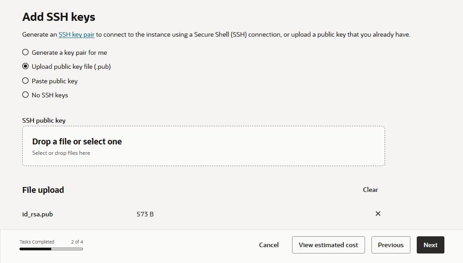This screenshot has height=263, width=463.
Task: Open the SSH key pair help link
Action: (x=76, y=34)
